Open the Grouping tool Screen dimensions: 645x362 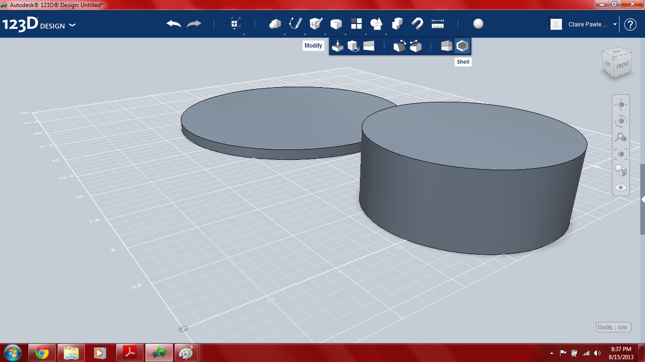[376, 24]
